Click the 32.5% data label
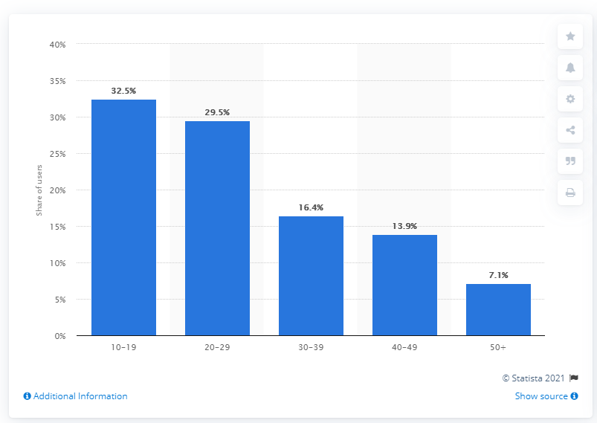The width and height of the screenshot is (597, 423). point(123,91)
